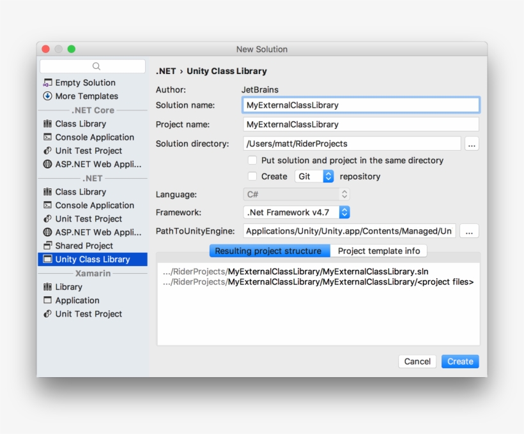The image size is (524, 434).
Task: Open the Language C# dropdown
Action: click(x=297, y=194)
